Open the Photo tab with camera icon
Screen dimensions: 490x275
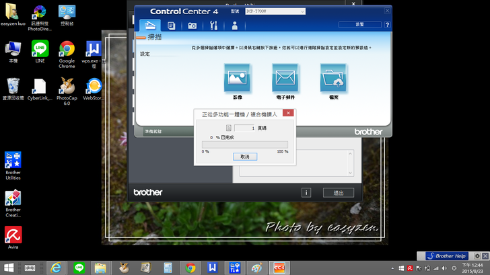pyautogui.click(x=193, y=26)
